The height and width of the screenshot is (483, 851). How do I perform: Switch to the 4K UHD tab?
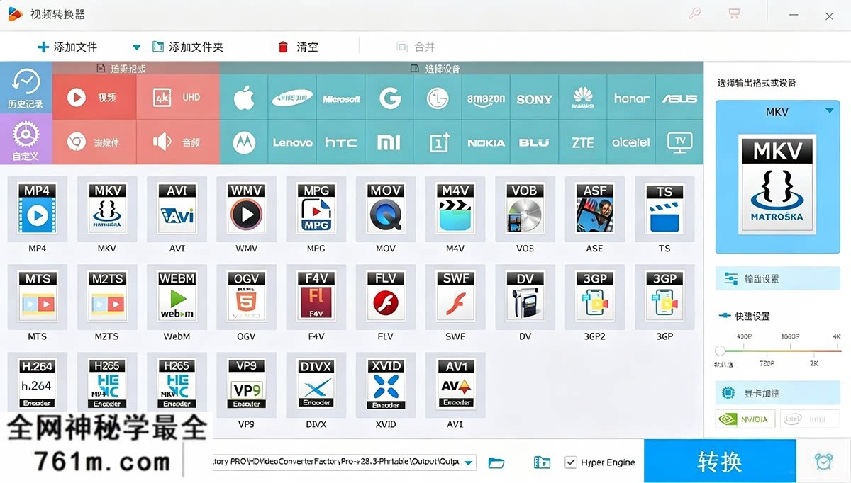click(177, 98)
